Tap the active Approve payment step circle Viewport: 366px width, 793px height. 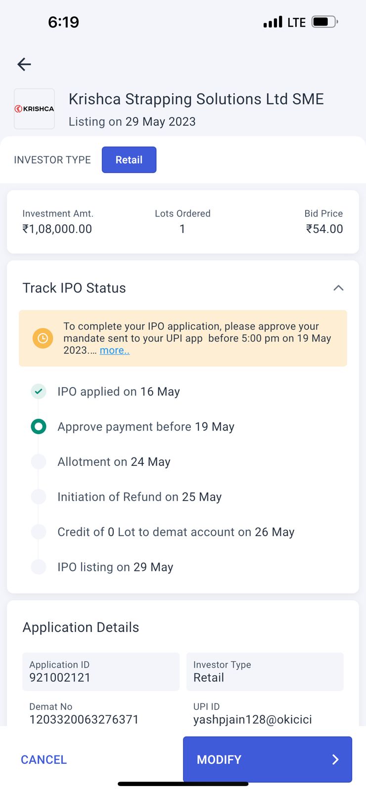39,426
